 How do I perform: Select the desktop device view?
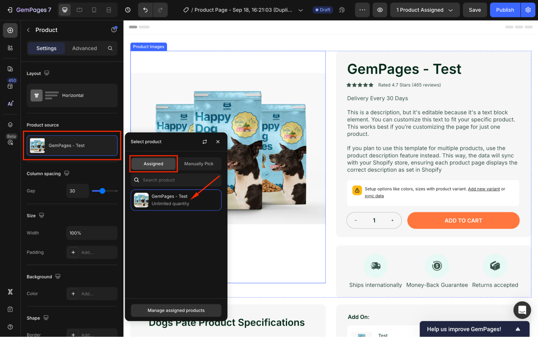pos(65,10)
